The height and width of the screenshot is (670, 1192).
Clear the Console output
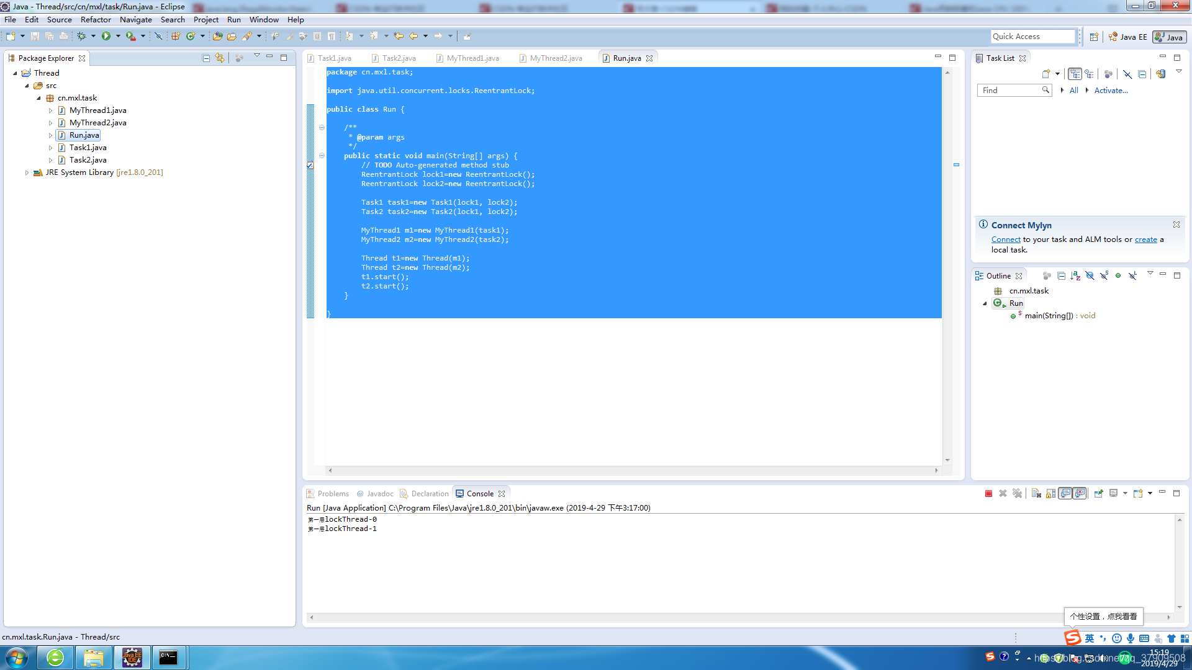(x=1036, y=494)
